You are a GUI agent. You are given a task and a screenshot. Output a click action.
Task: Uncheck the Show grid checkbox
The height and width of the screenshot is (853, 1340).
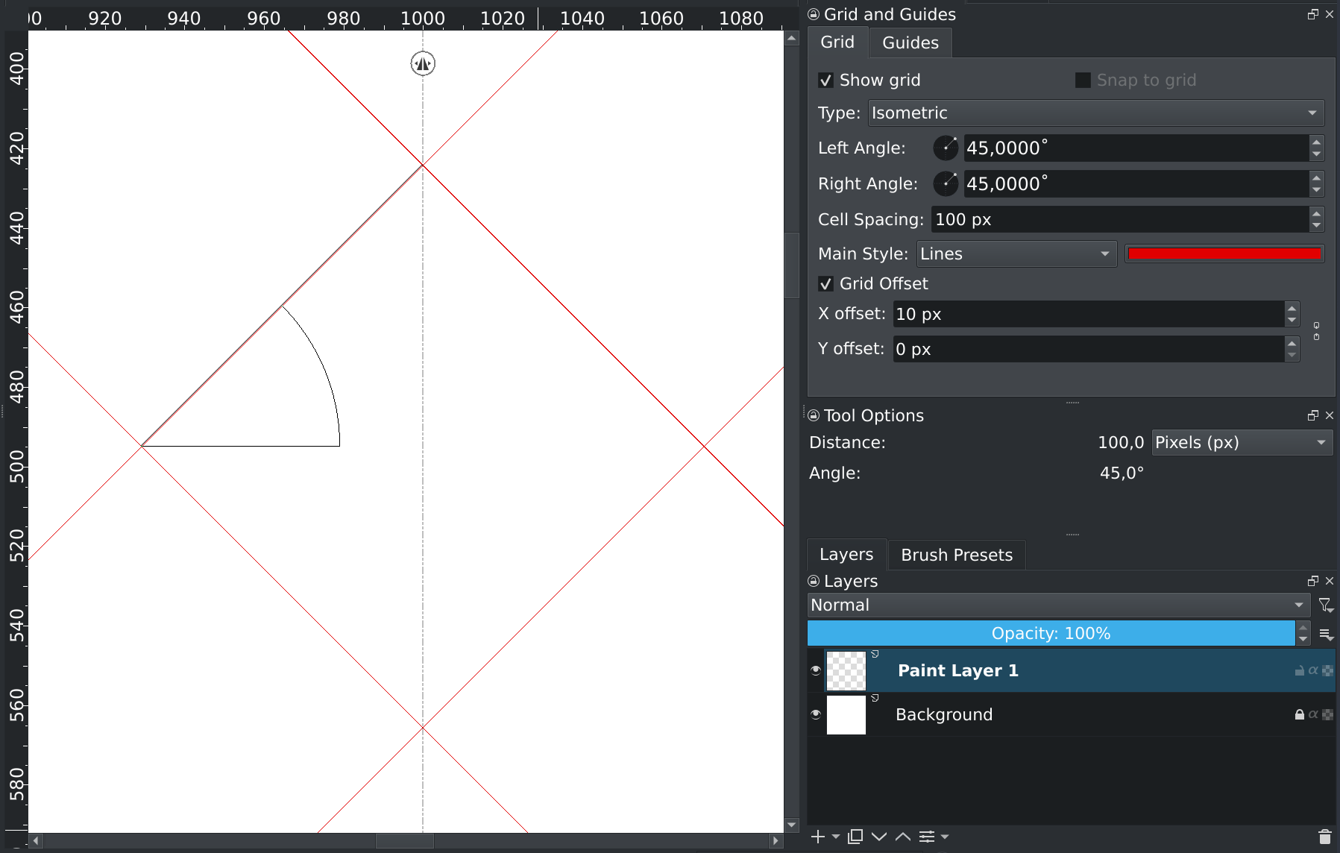point(825,81)
